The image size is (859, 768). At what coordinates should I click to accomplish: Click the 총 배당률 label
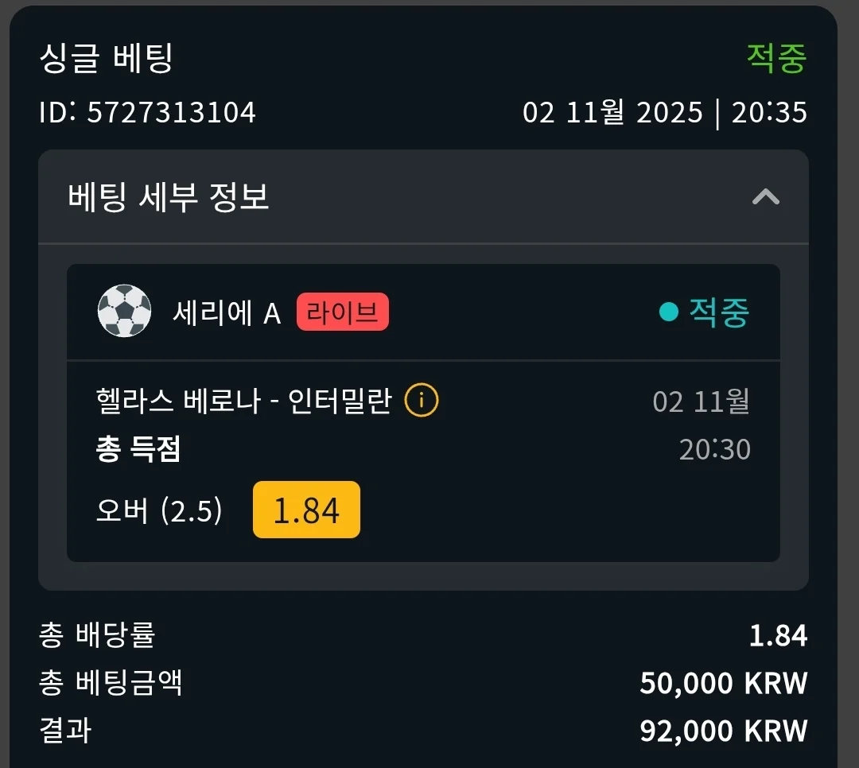(97, 635)
